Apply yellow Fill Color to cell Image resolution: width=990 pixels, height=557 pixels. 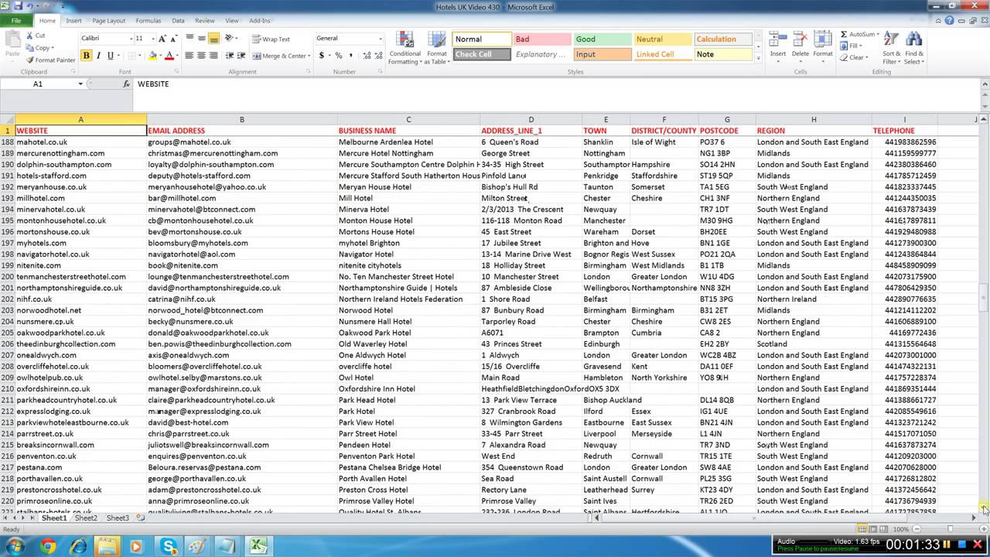(152, 56)
